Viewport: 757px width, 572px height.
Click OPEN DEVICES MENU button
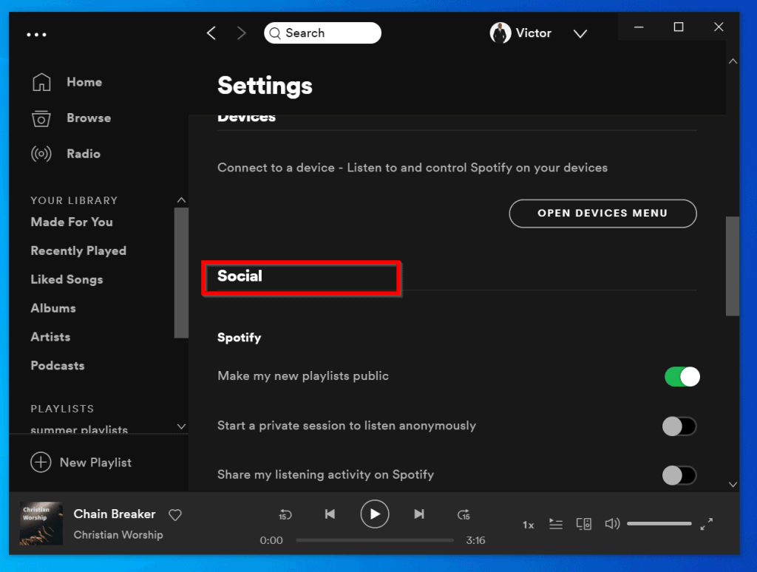pos(602,214)
